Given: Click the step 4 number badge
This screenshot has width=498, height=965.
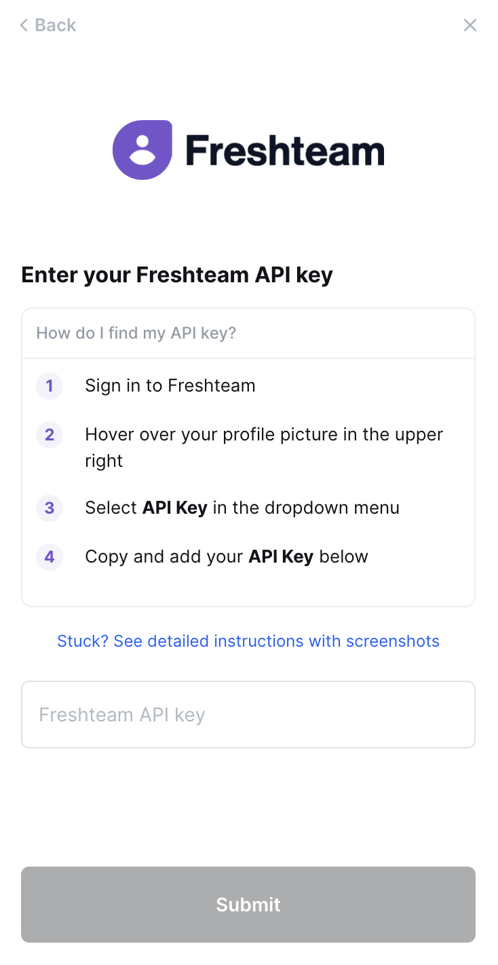Looking at the screenshot, I should [50, 557].
